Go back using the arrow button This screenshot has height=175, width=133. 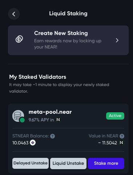14,14
